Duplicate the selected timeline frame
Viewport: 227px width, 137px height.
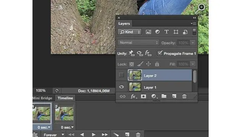[127, 135]
